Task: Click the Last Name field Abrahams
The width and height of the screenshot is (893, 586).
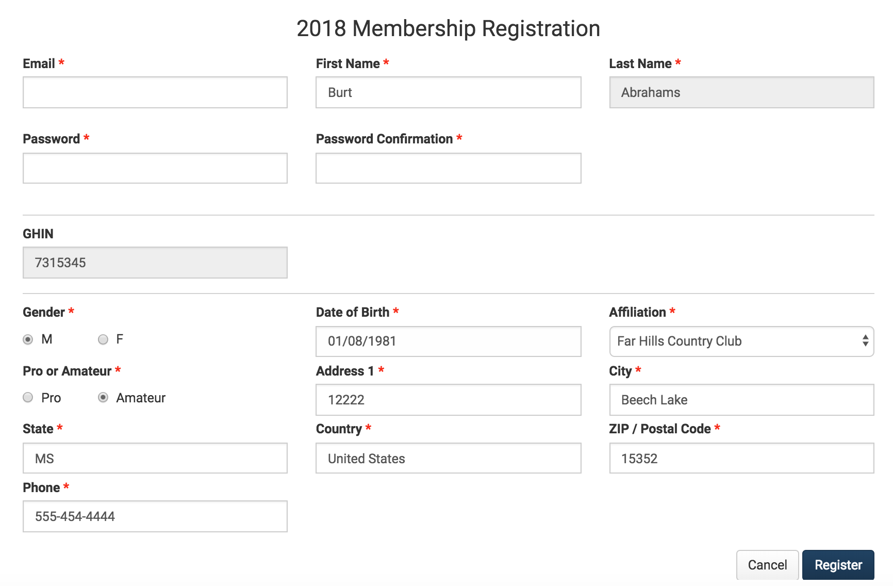Action: point(741,92)
